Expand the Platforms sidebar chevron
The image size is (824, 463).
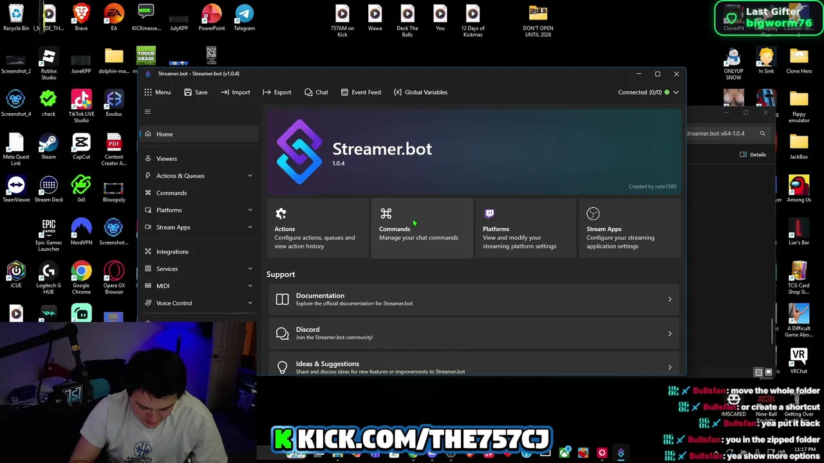pyautogui.click(x=250, y=210)
